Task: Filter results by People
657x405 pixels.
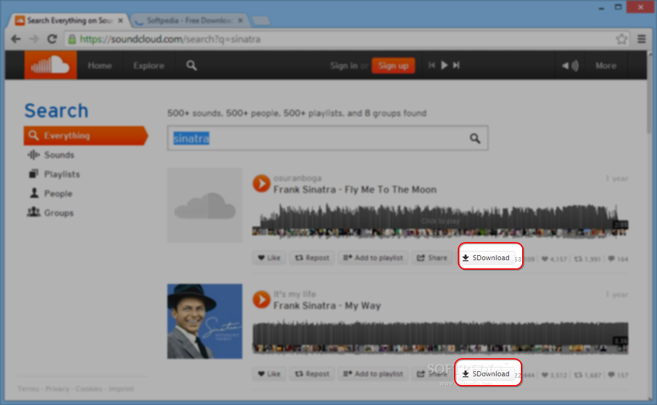Action: pyautogui.click(x=51, y=193)
